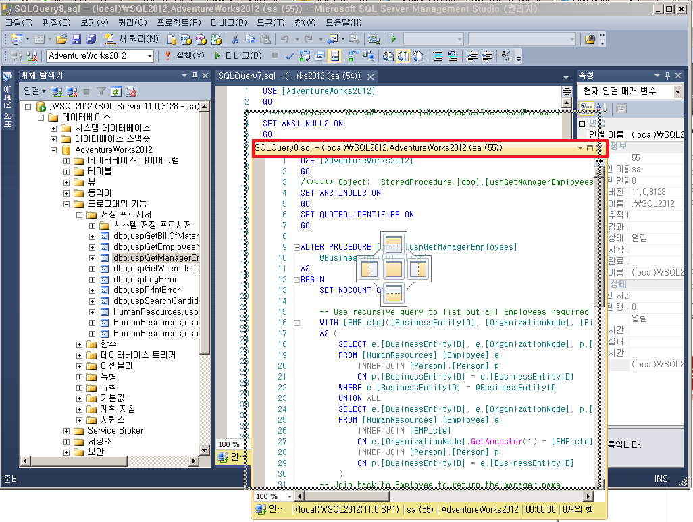Open the AdventureWorks2012 database dropdown
Viewport: 693px width, 522px height.
(x=150, y=55)
